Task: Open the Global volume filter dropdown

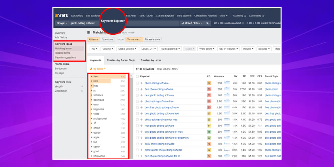Action: pyautogui.click(x=127, y=49)
